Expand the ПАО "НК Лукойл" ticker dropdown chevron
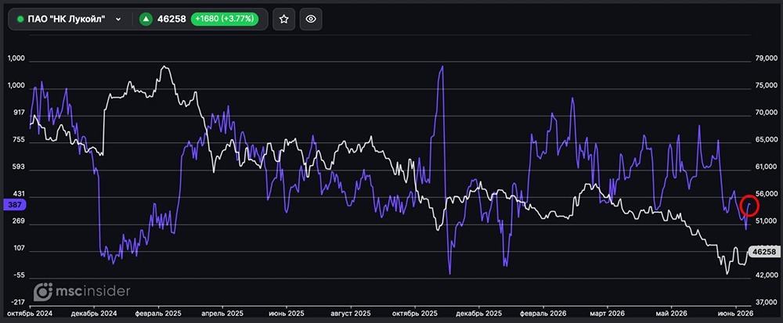Viewport: 783px width, 323px height. (x=118, y=20)
